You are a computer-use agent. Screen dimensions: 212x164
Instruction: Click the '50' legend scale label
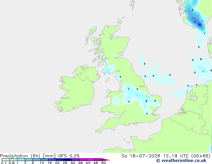pyautogui.click(x=103, y=163)
